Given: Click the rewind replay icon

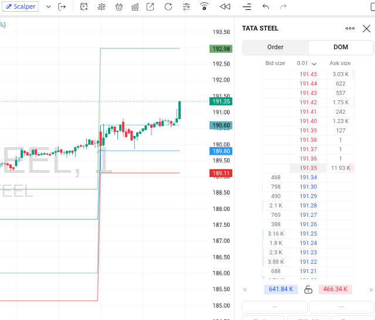Looking at the screenshot, I should coord(225,6).
